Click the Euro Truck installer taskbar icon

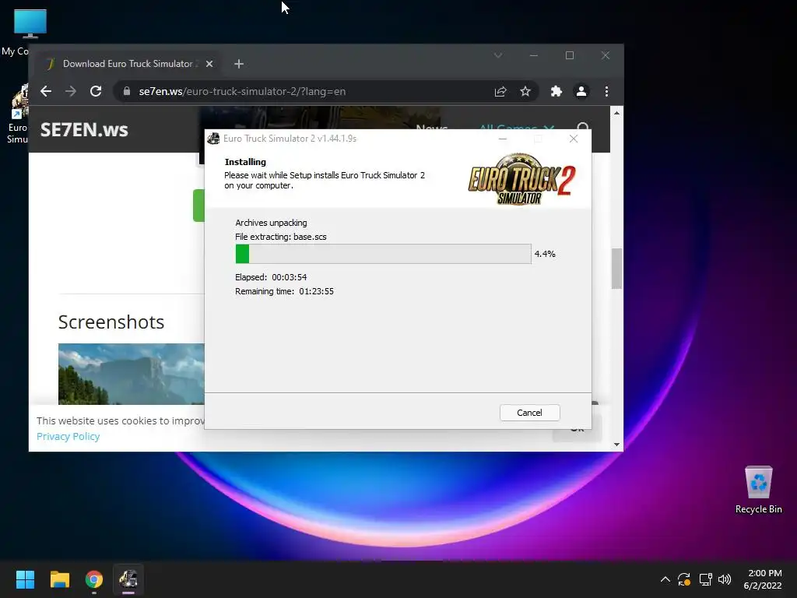pos(128,579)
